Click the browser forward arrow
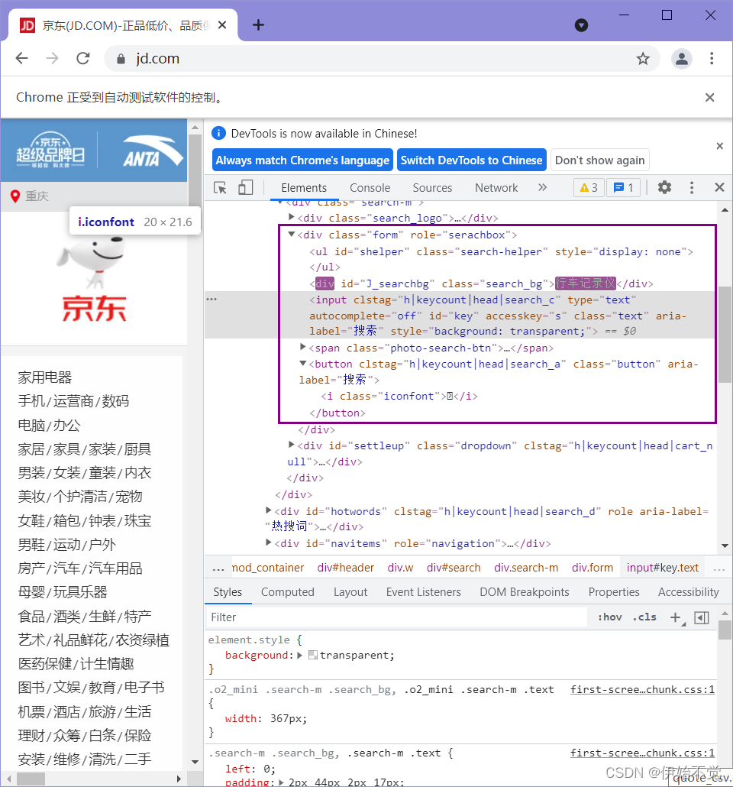Viewport: 733px width, 787px height. click(x=52, y=58)
